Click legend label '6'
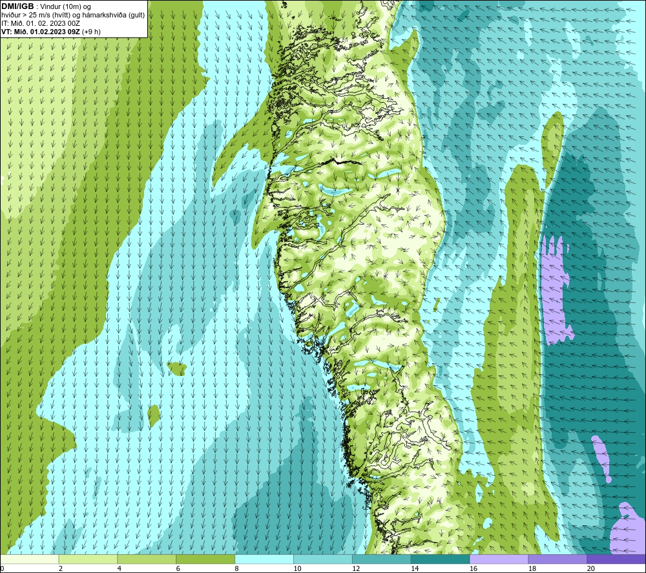Viewport: 646px width, 573px height. pos(178,568)
